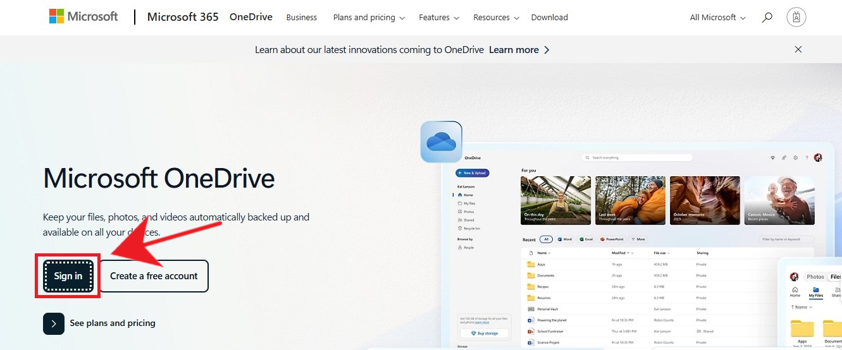Screen dimensions: 842x350
Task: Open the Name sort dropdown in mobile preview
Action: pos(802,307)
